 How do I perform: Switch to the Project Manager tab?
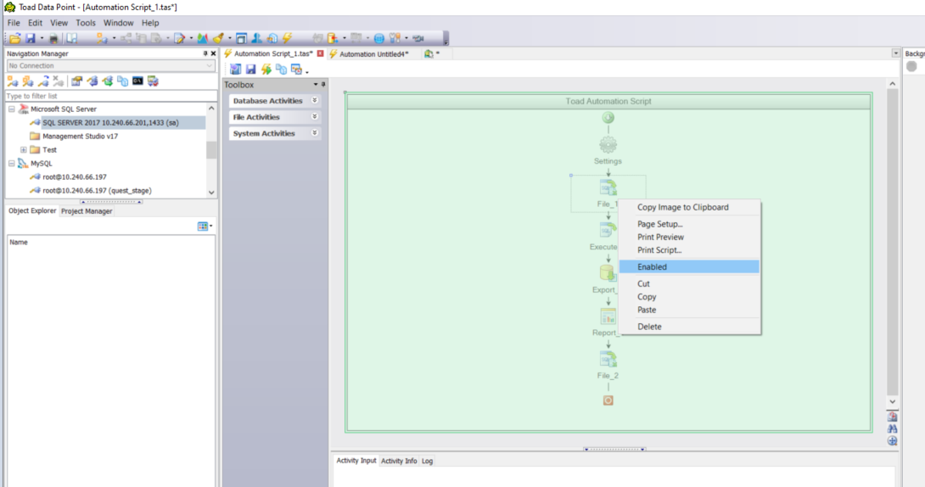[87, 211]
